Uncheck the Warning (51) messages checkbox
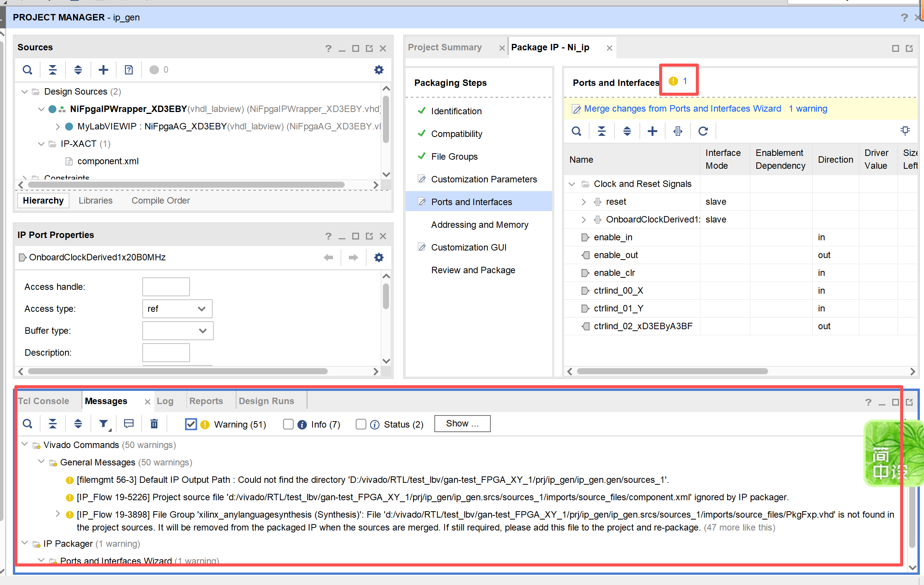Screen dimensions: 924x585 (191, 424)
